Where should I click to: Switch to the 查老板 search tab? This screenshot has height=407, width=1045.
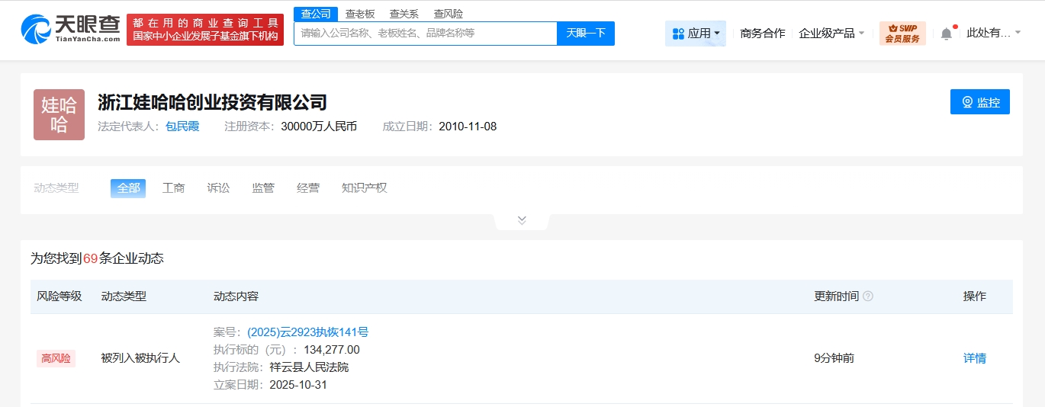click(x=360, y=14)
